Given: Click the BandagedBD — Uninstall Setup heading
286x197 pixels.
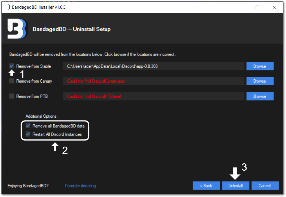Looking at the screenshot, I should (x=71, y=29).
